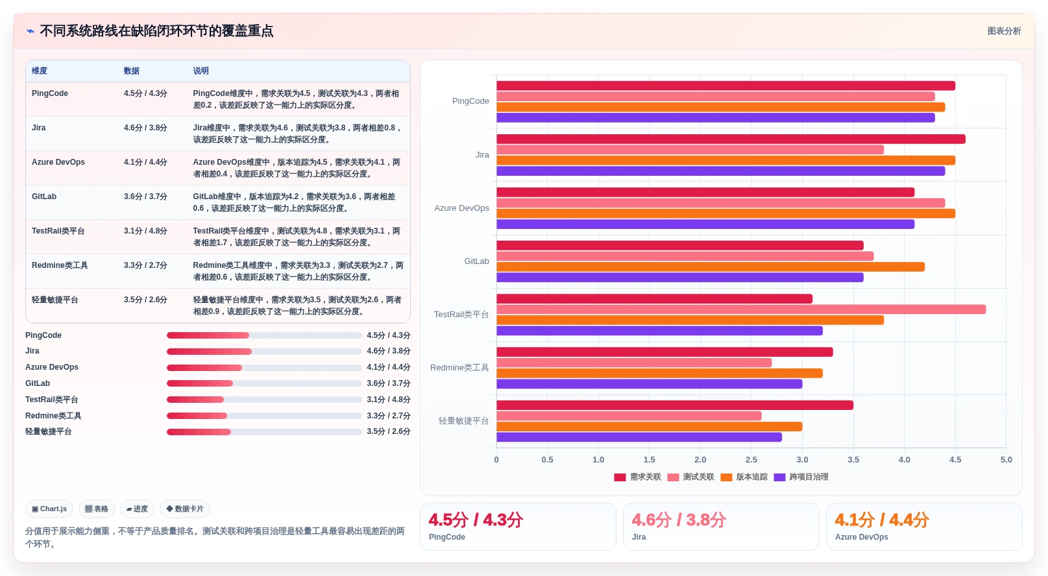The width and height of the screenshot is (1048, 576).
Task: Click GitLab's description text in the table
Action: coord(295,202)
